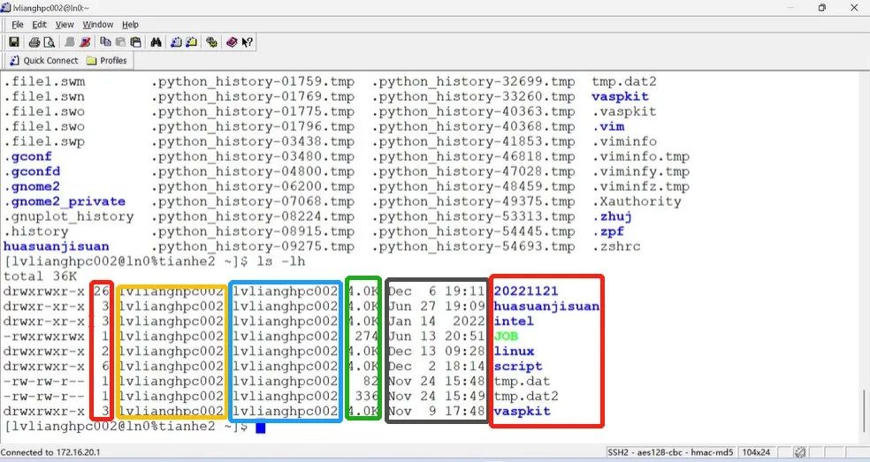Click '.python_history-32699.tmp' file name
The height and width of the screenshot is (462, 870).
[473, 81]
